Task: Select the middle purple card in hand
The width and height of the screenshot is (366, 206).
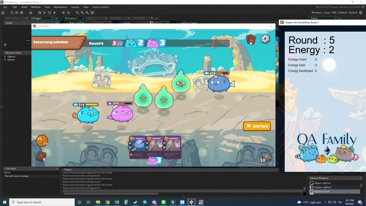Action: click(x=155, y=147)
